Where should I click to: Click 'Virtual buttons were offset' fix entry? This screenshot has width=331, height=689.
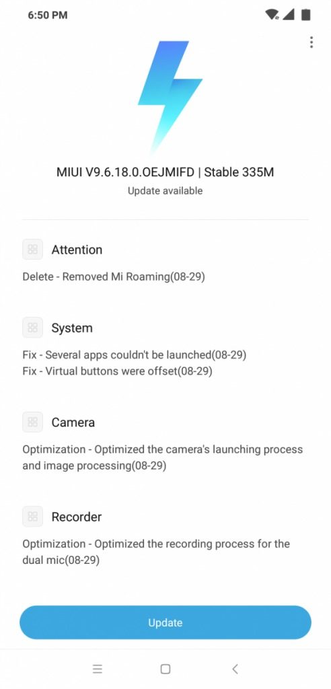pyautogui.click(x=117, y=371)
